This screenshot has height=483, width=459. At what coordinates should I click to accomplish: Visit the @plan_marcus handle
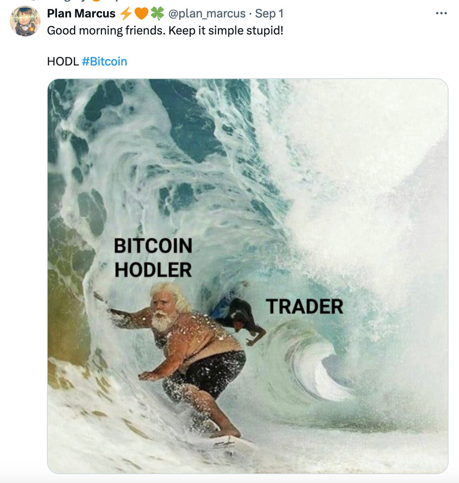pyautogui.click(x=207, y=14)
